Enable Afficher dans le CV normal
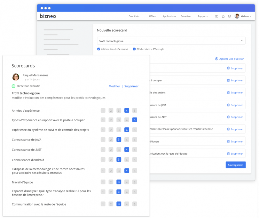259x218 pixels. 99,49
